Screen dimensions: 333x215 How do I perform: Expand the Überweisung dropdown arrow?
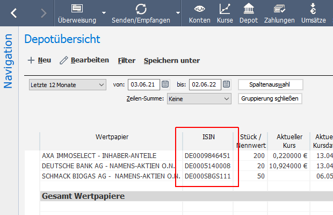click(104, 13)
